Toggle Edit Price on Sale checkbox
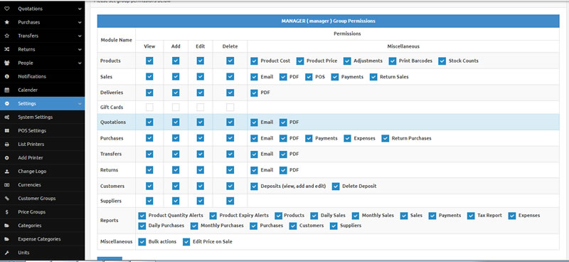Viewport: 569px width, 262px height. [x=186, y=241]
